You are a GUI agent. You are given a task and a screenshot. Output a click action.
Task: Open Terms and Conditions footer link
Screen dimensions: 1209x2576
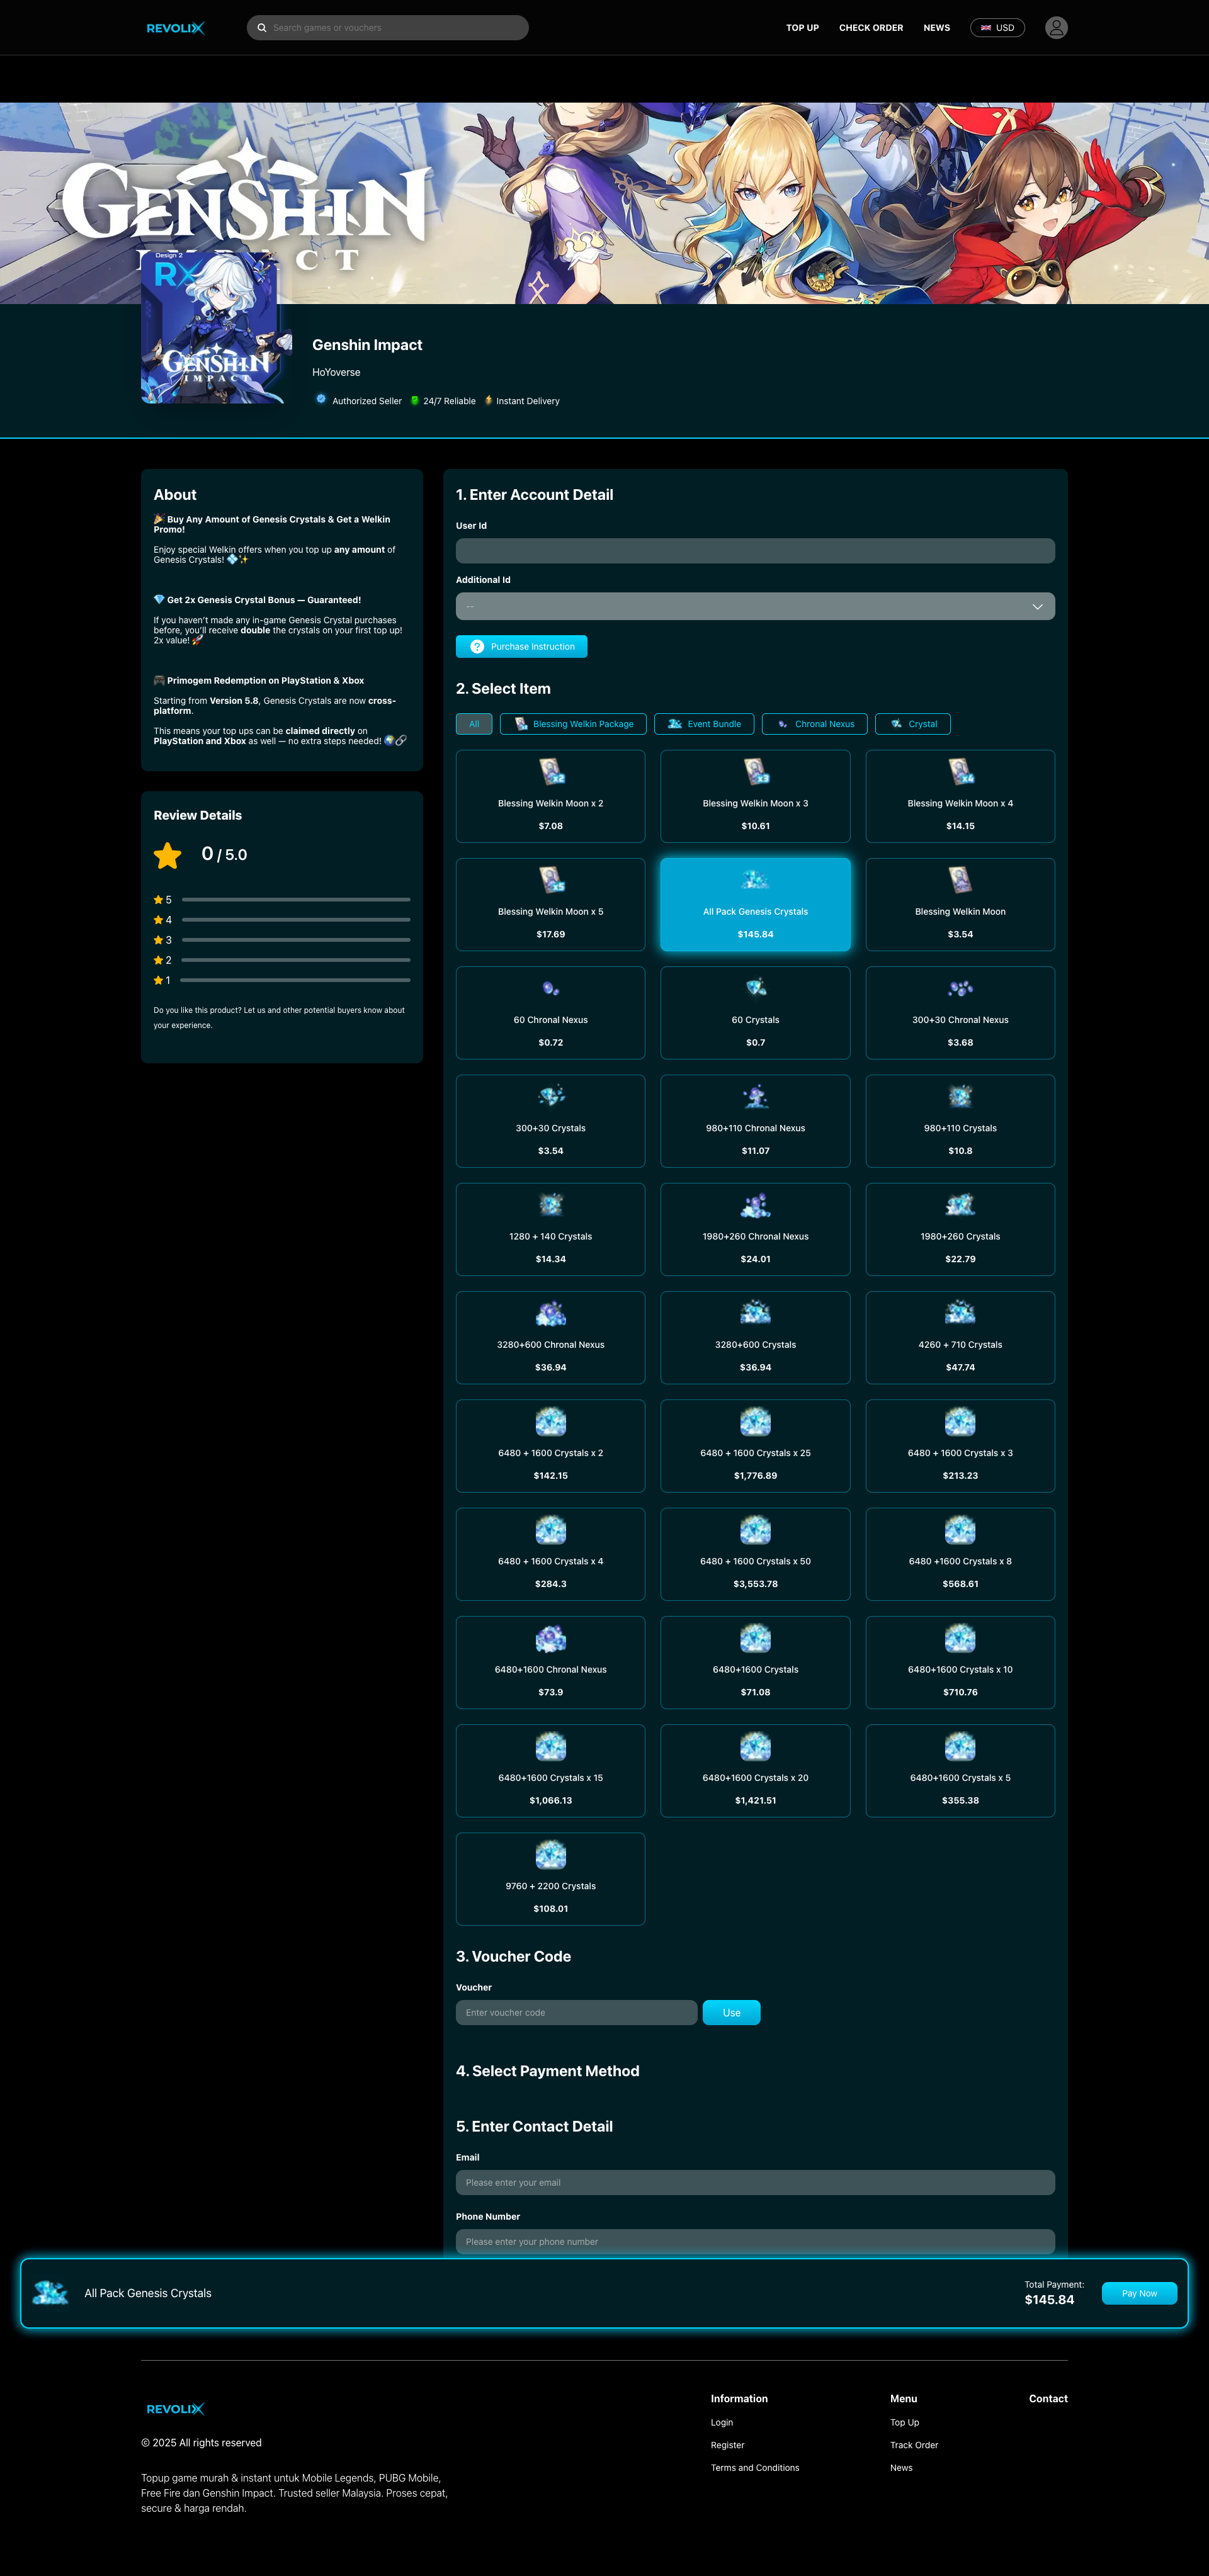click(x=754, y=2468)
